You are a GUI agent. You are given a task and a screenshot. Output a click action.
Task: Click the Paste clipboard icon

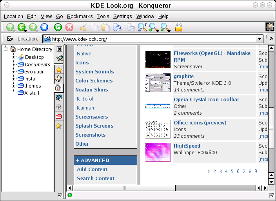[105, 27]
